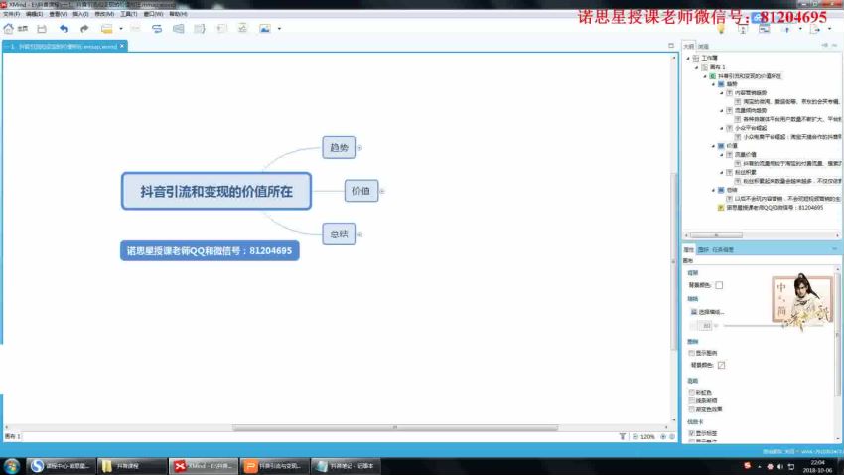Toggle the 显示图例 checkbox
844x475 pixels.
pos(691,353)
